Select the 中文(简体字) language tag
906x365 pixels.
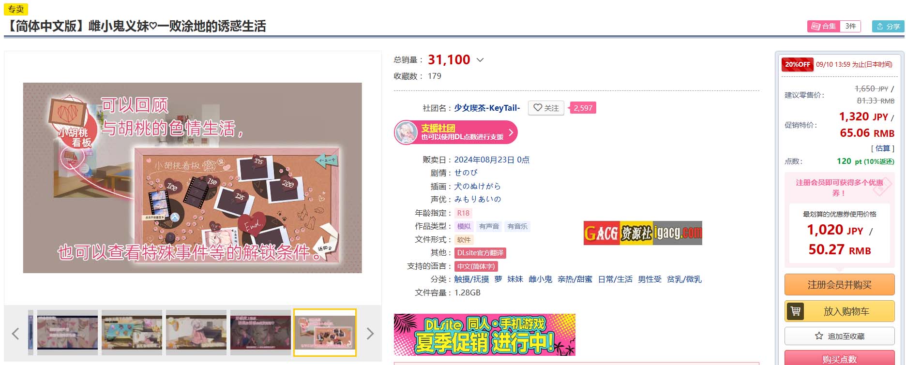coord(476,266)
